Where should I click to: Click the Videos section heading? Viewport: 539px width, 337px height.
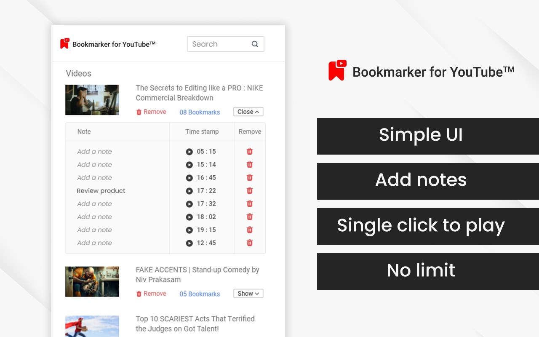point(78,73)
